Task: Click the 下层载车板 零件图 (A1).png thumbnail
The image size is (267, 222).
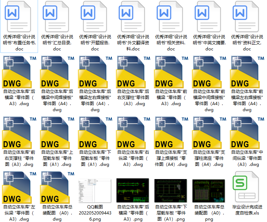Action: (x=171, y=191)
